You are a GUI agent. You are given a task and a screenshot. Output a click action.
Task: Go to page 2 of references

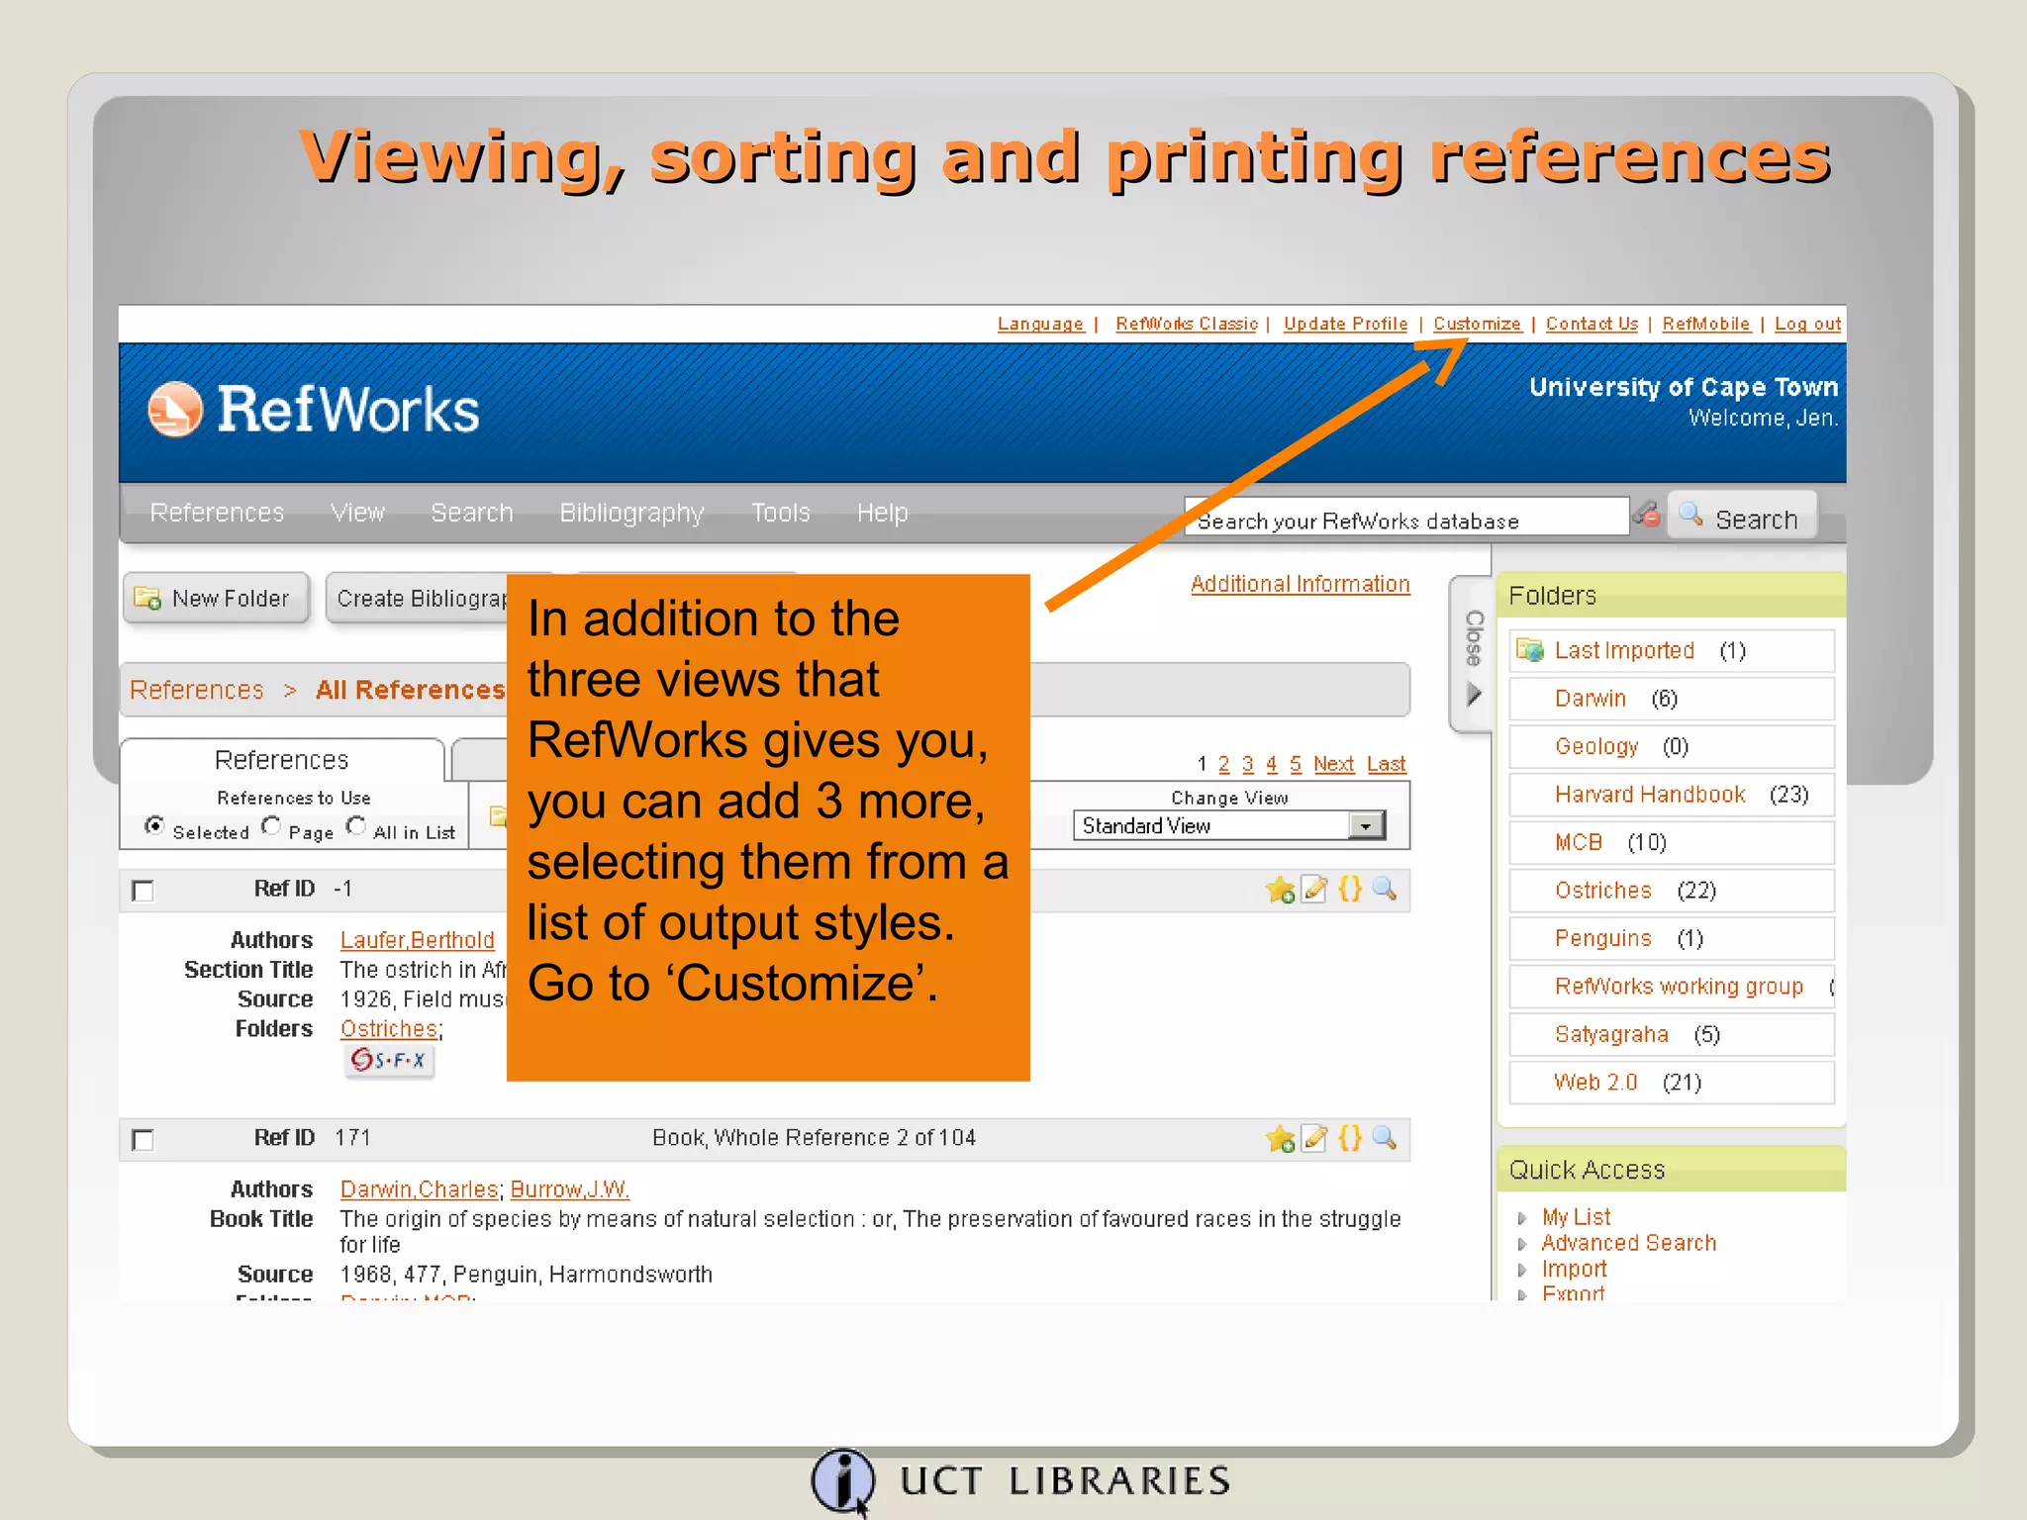[1223, 764]
